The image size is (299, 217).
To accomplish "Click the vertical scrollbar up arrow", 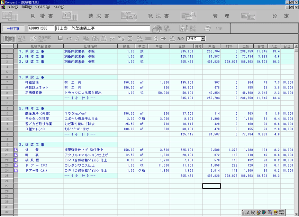I will coord(296,46).
